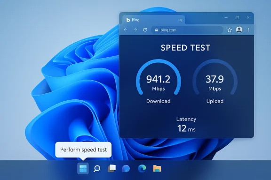This screenshot has height=180, width=271.
Task: Open File Explorer from taskbar
Action: pos(157,168)
